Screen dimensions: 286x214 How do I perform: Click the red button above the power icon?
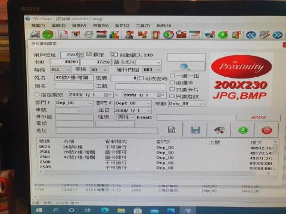tap(259, 118)
